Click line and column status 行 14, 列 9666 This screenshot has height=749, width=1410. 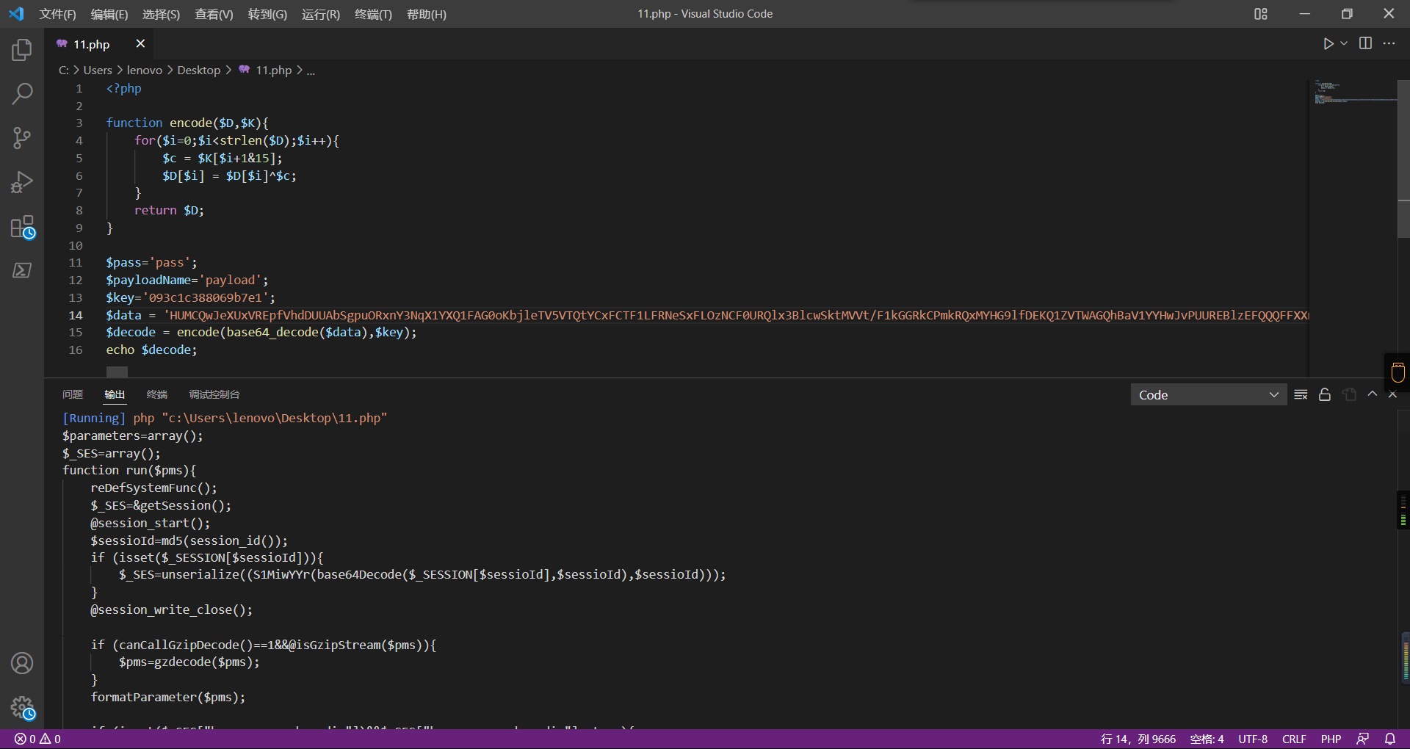coord(1138,739)
